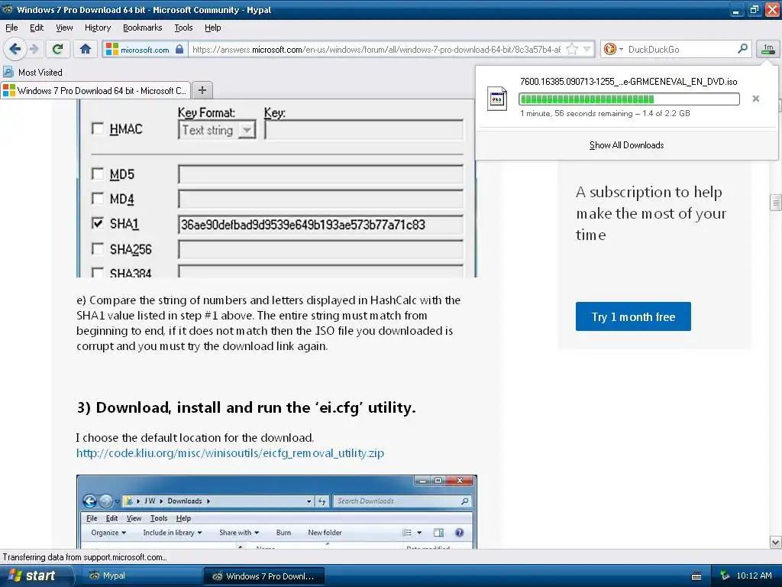This screenshot has width=782, height=587.
Task: Open the View menu
Action: [x=64, y=28]
